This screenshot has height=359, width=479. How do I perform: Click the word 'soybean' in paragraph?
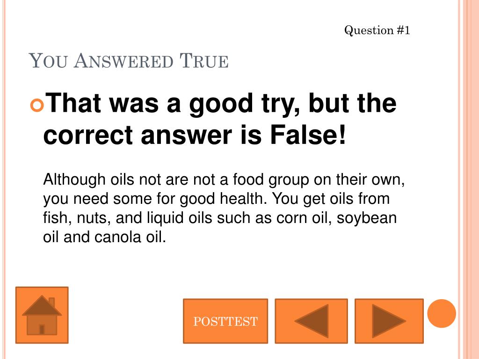(367, 219)
